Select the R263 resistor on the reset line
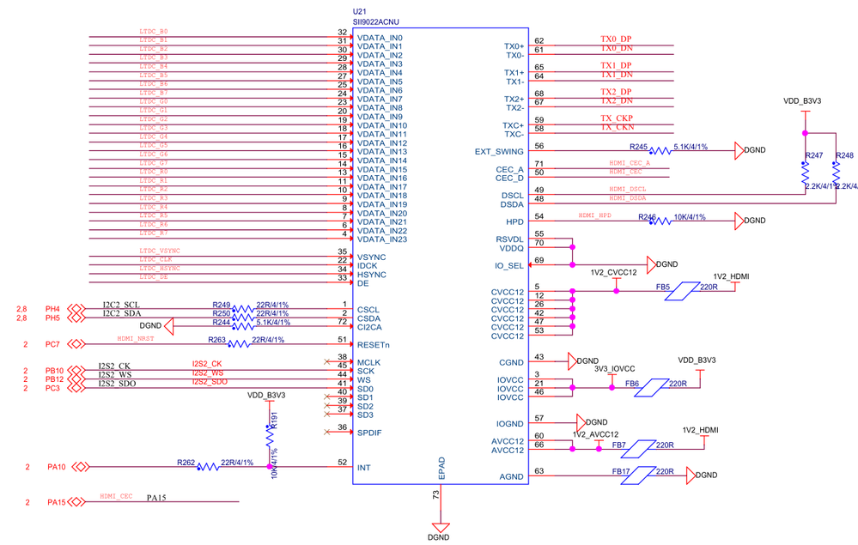This screenshot has width=858, height=545. coord(239,344)
